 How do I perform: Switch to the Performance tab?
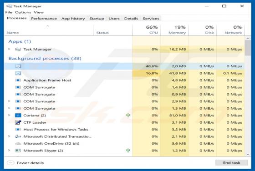click(44, 19)
